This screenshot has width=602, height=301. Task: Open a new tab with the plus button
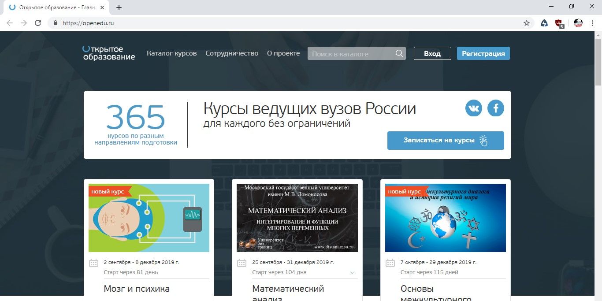pyautogui.click(x=119, y=7)
